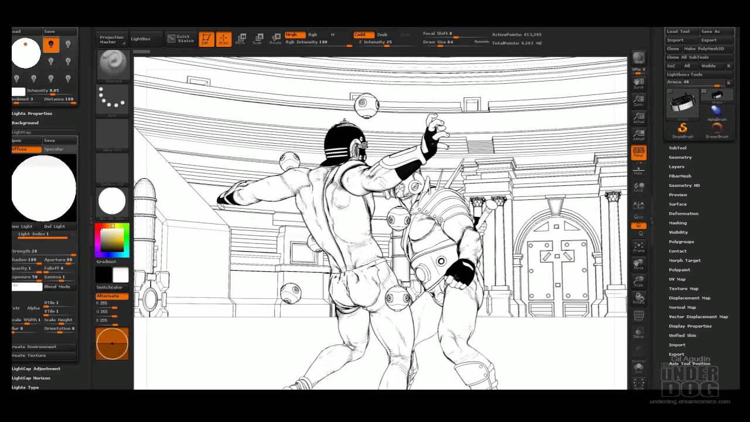The image size is (750, 422).
Task: Click the Zoom canvas icon
Action: pos(639,101)
